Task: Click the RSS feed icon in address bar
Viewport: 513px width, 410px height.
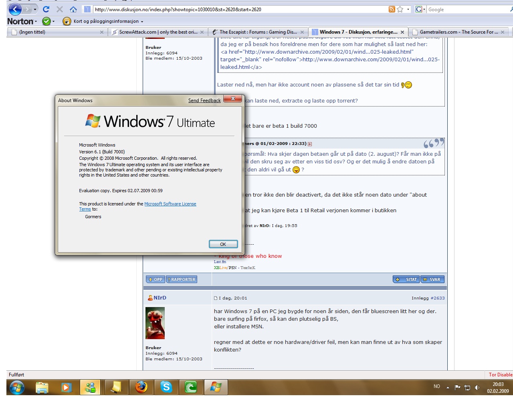Action: pos(392,9)
